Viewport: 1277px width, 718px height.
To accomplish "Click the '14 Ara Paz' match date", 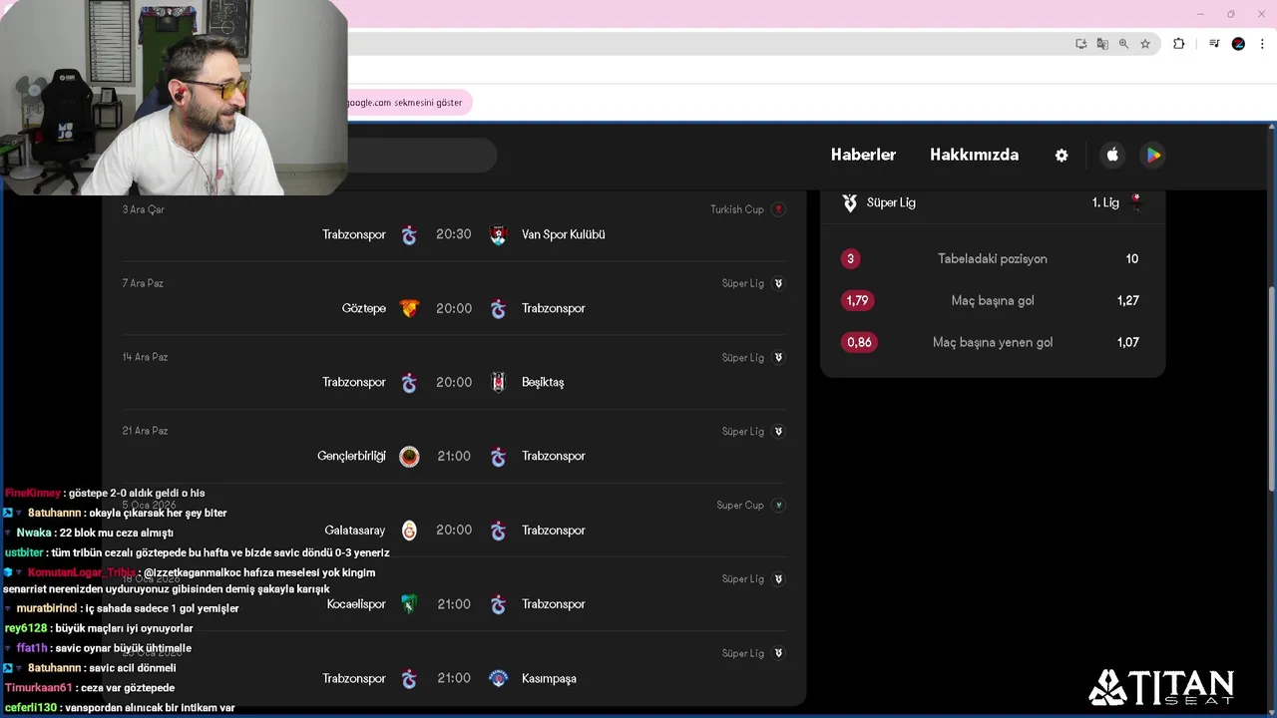I will click(146, 357).
